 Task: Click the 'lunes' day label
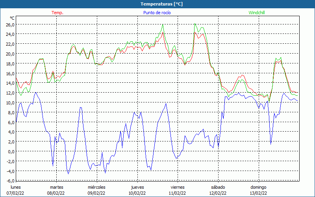[x=16, y=187]
